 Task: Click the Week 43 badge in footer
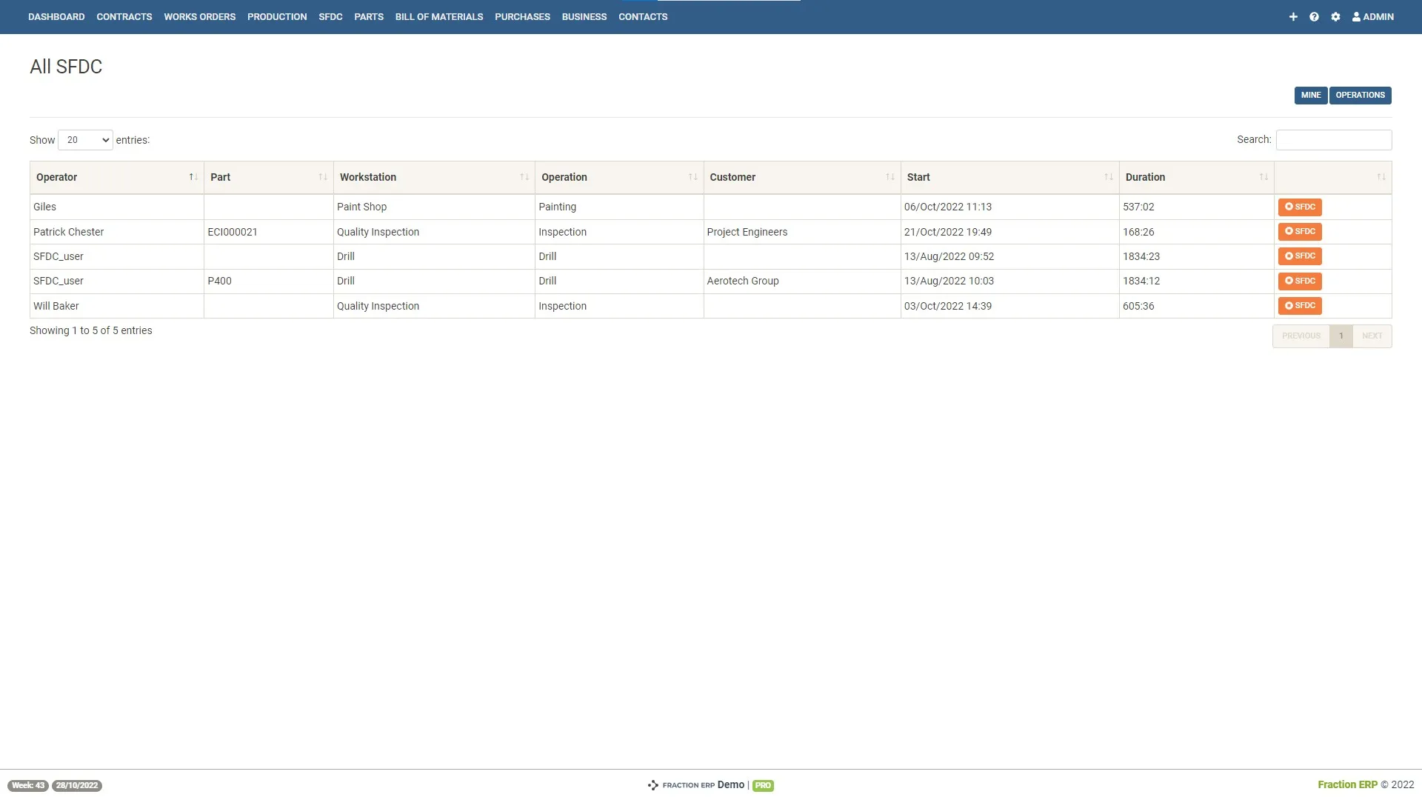(x=28, y=785)
